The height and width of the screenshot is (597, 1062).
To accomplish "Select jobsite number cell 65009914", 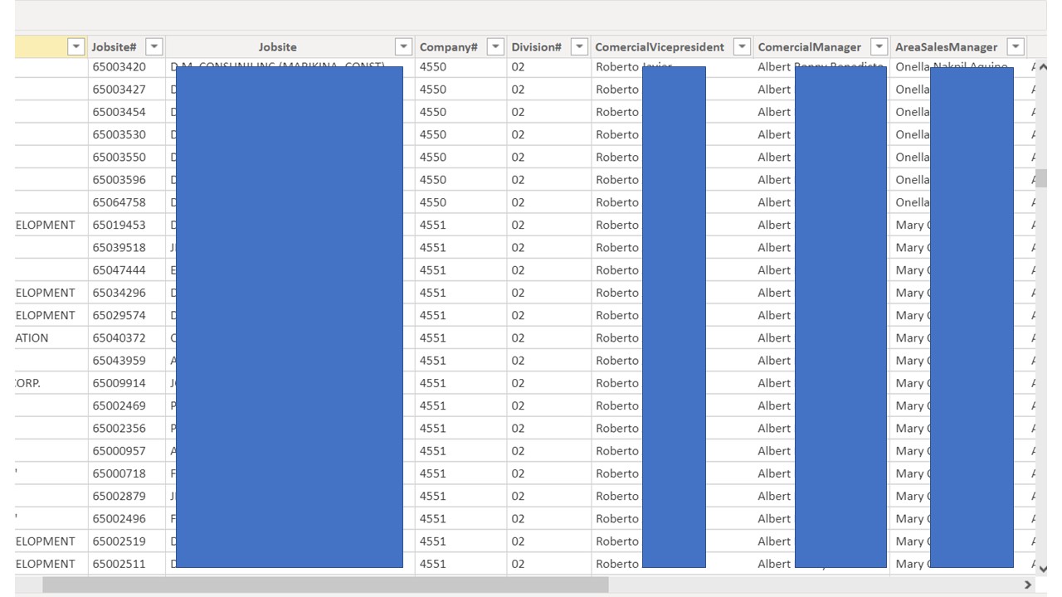I will click(x=126, y=383).
